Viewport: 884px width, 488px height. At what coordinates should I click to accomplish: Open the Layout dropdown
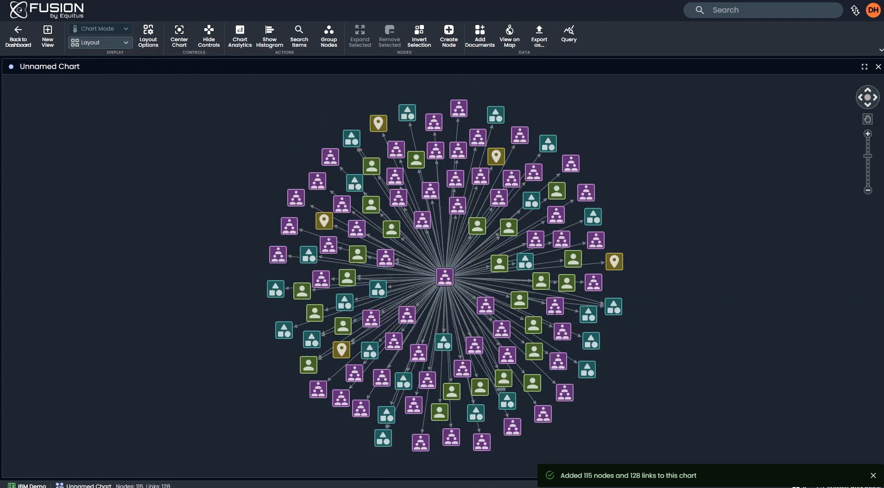(x=100, y=42)
